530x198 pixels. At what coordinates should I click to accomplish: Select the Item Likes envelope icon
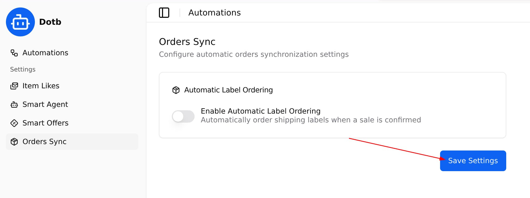(x=14, y=86)
